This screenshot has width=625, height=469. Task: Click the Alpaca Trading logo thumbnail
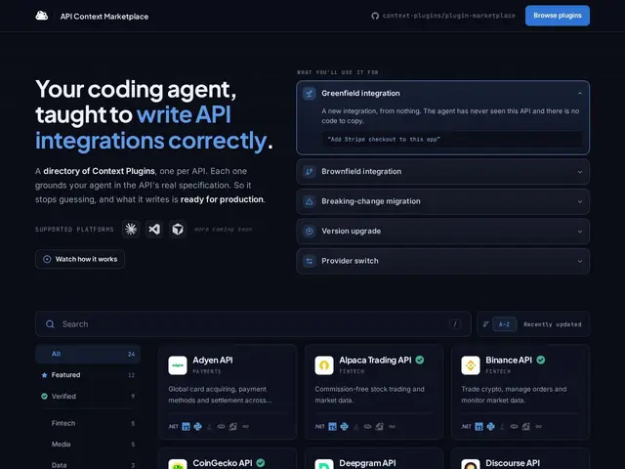click(324, 365)
